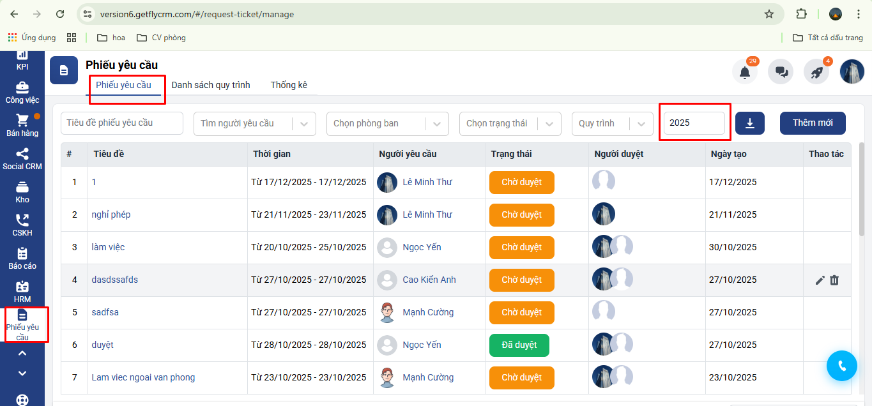The height and width of the screenshot is (406, 872).
Task: Click the rocket icon in header
Action: (x=816, y=72)
